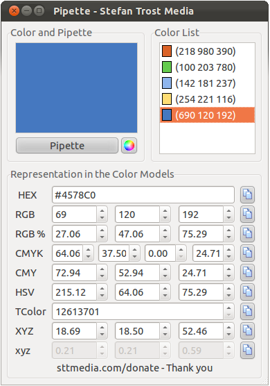This screenshot has width=270, height=386.
Task: Select the orange swatch (218 980 390) entry
Action: pos(208,51)
